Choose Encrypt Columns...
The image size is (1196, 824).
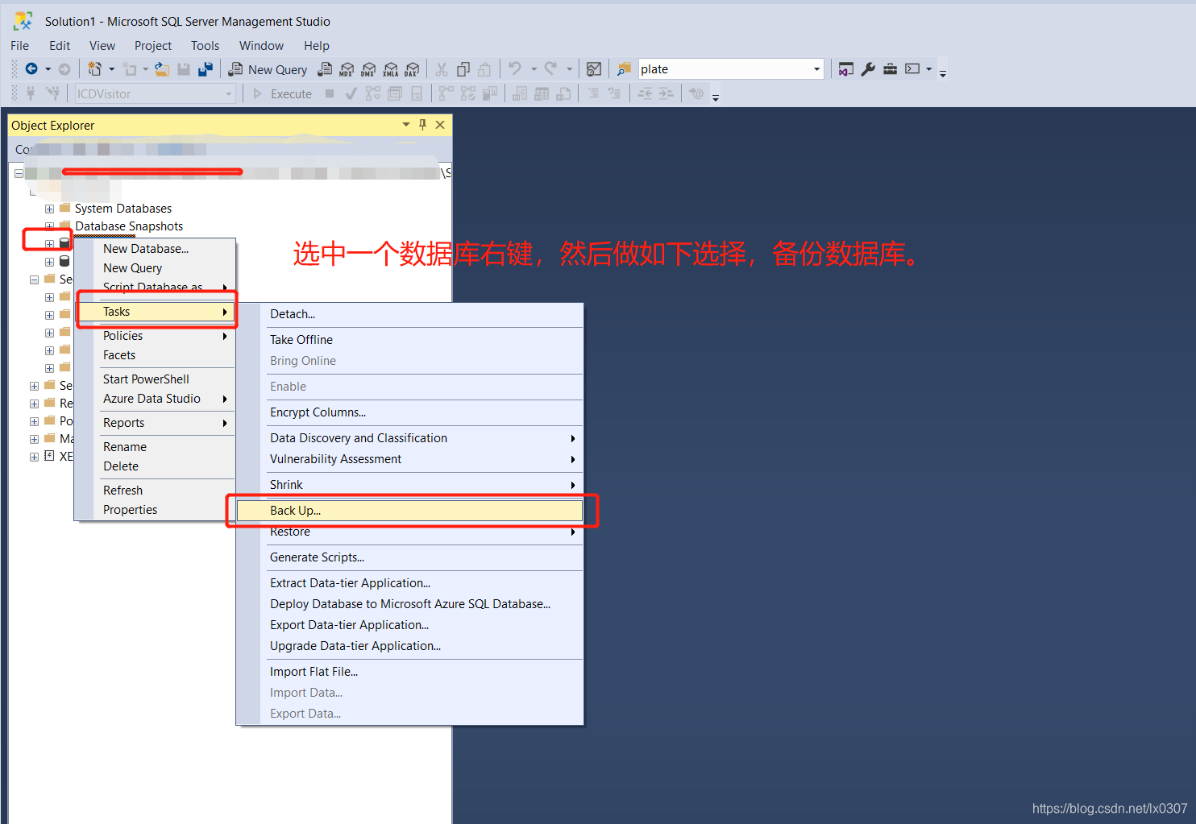pyautogui.click(x=409, y=412)
